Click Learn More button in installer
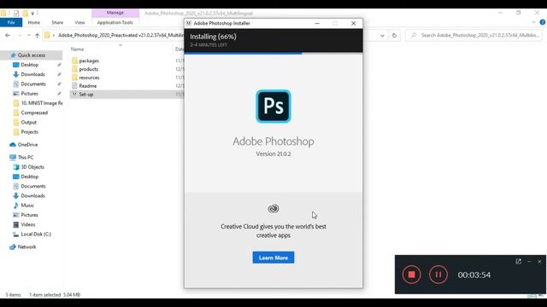547x307 pixels. [273, 258]
